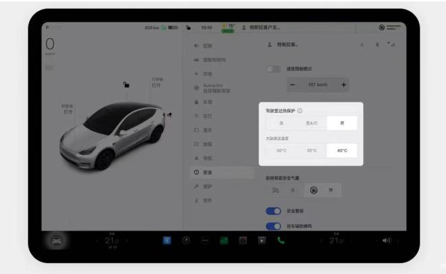Set activation temperature to 35°C
446x274 pixels.
pos(311,150)
